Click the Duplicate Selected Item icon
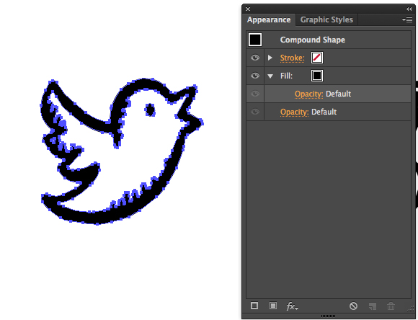This screenshot has height=320, width=418. pos(372,306)
